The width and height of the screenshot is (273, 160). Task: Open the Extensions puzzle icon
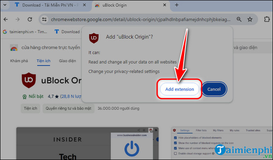[x=267, y=19]
